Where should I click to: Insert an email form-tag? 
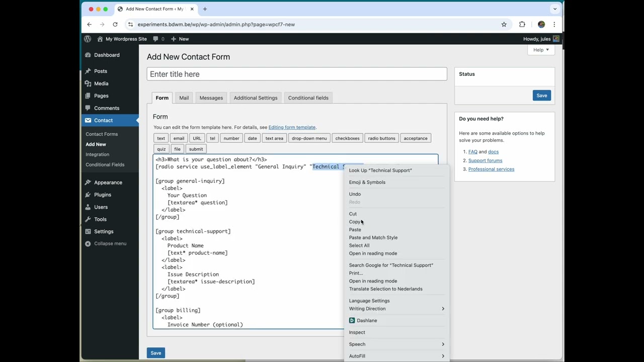pyautogui.click(x=179, y=138)
